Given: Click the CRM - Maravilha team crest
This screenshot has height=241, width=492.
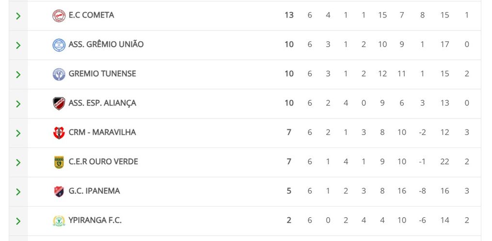Looking at the screenshot, I should pos(59,133).
